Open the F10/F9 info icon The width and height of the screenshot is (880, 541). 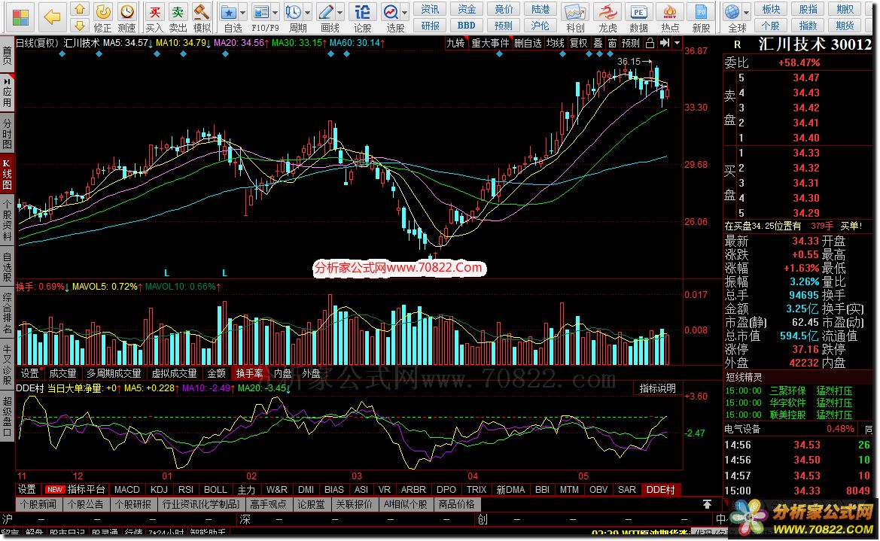(261, 12)
